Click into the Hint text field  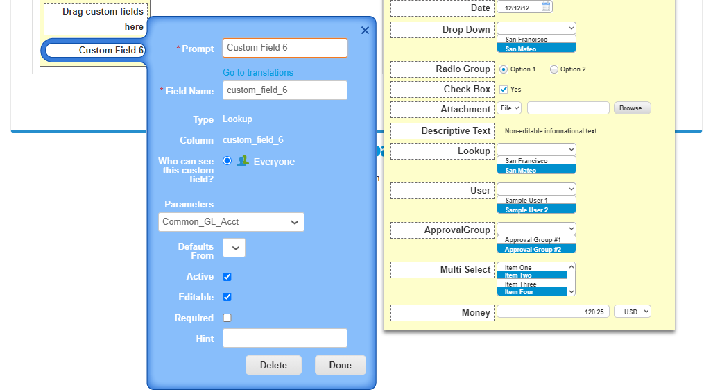(284, 339)
